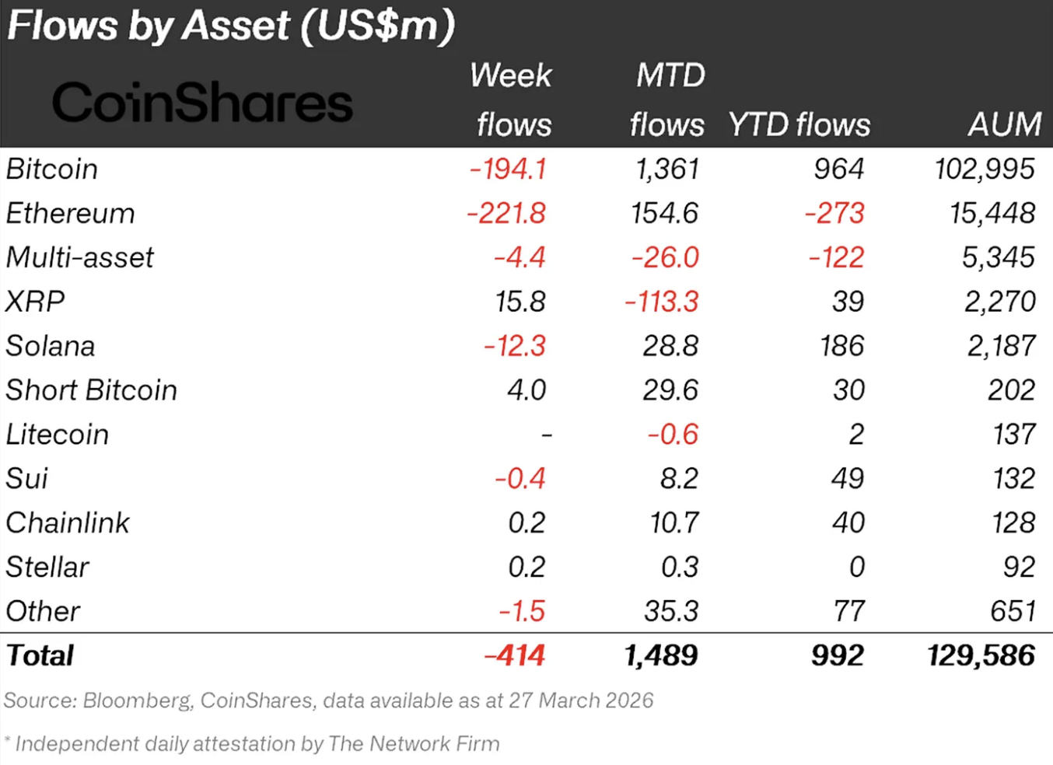Select Ethereum's AUM value 15,448
The width and height of the screenshot is (1053, 765).
click(x=992, y=213)
